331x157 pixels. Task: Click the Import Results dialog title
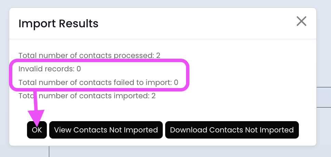coord(58,24)
